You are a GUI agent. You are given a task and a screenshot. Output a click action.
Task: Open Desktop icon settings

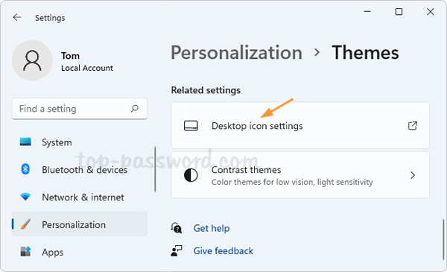click(300, 125)
